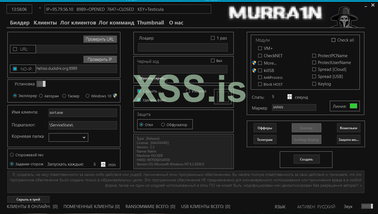Select the Эксплорер radio button
The height and width of the screenshot is (214, 378).
click(x=15, y=96)
